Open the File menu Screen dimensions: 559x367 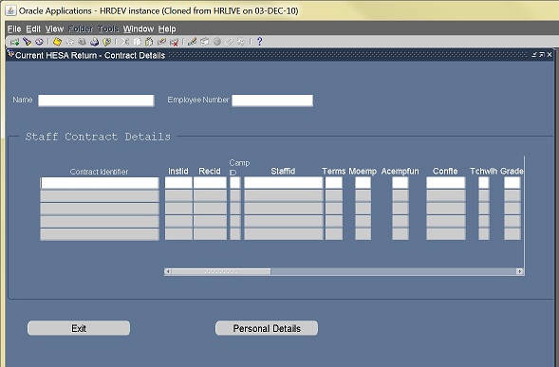point(14,28)
